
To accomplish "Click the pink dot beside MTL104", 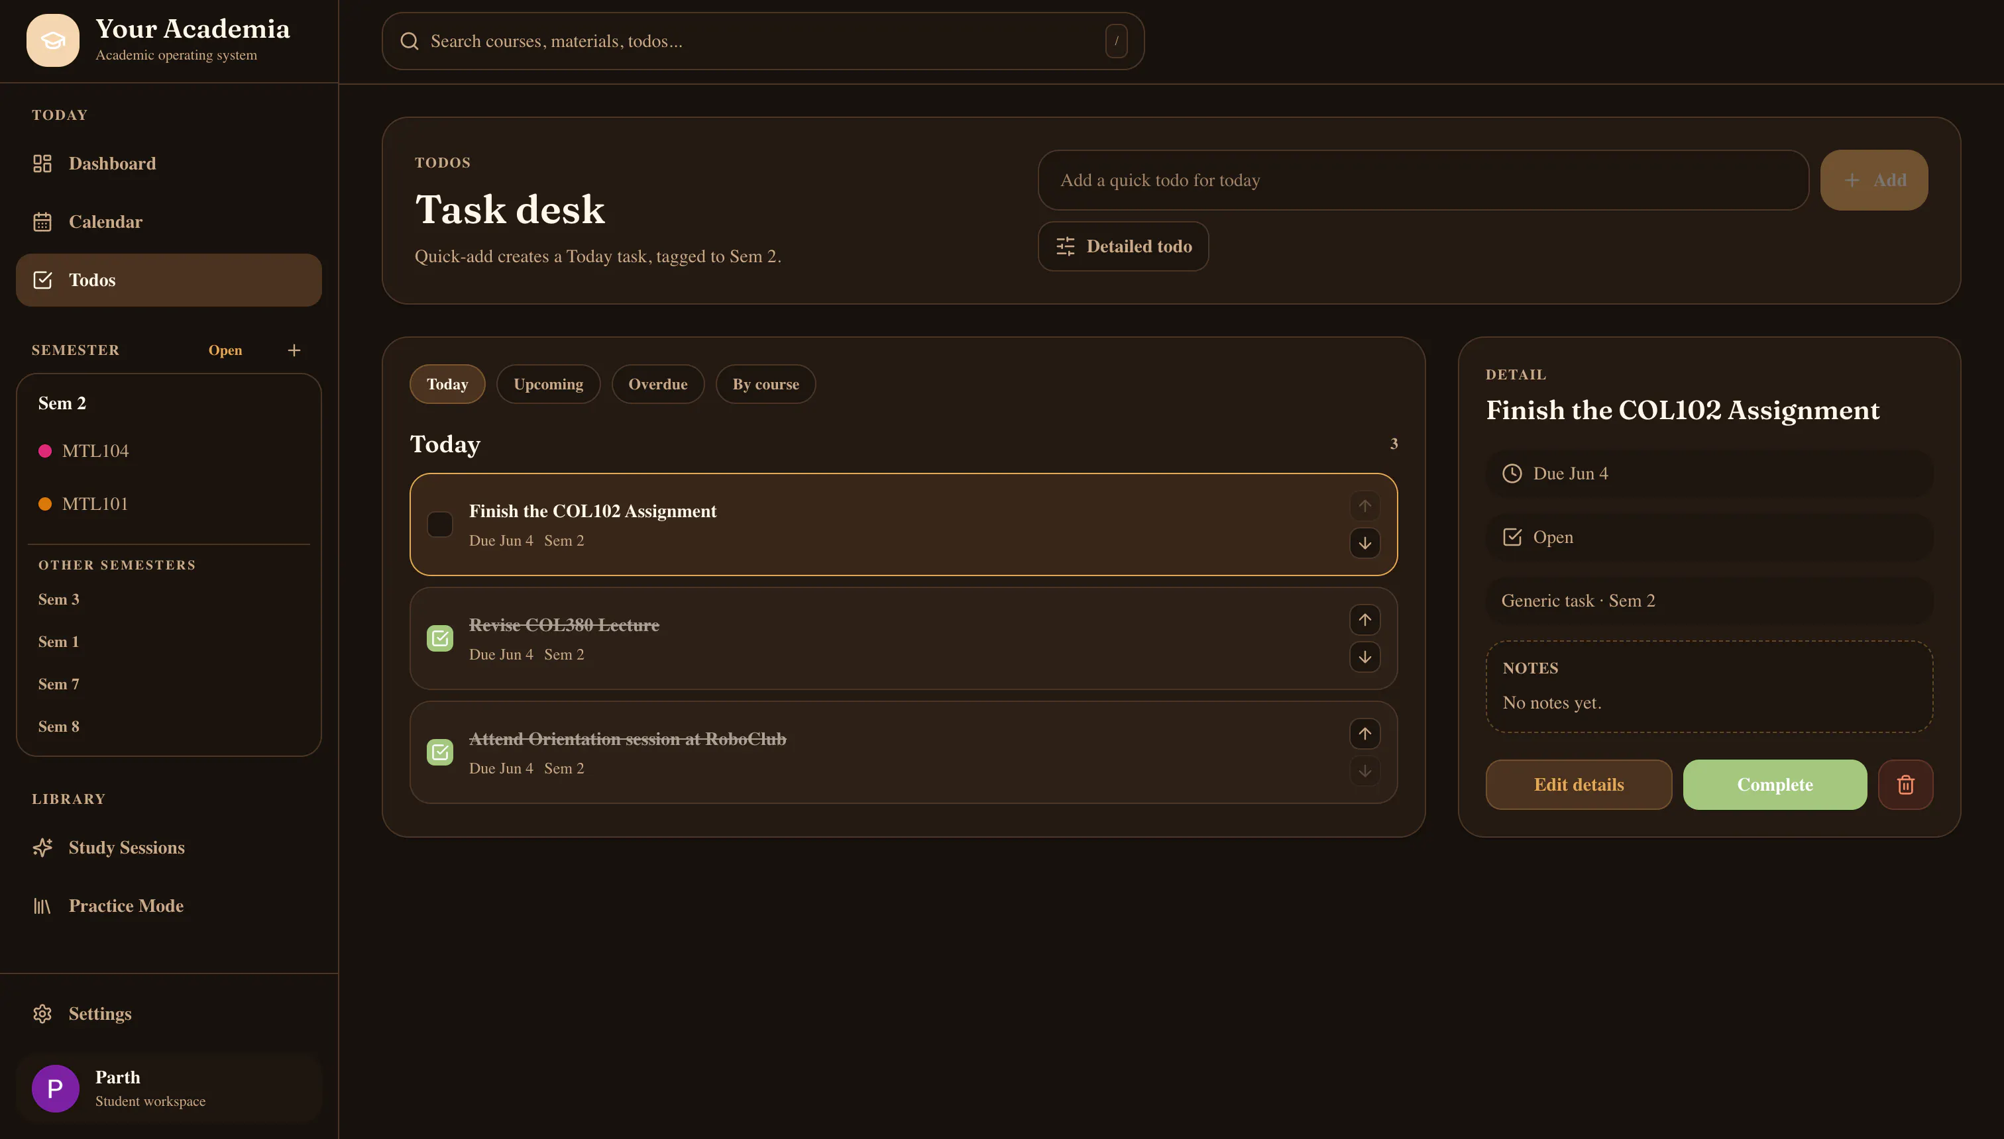I will point(46,450).
